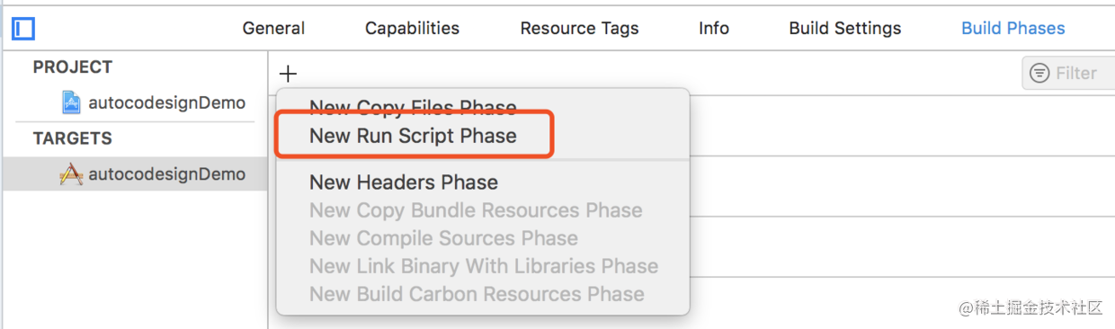Open the Resource Tags tab

579,29
